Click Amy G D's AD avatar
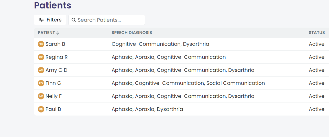Image resolution: width=329 pixels, height=137 pixels. (41, 70)
